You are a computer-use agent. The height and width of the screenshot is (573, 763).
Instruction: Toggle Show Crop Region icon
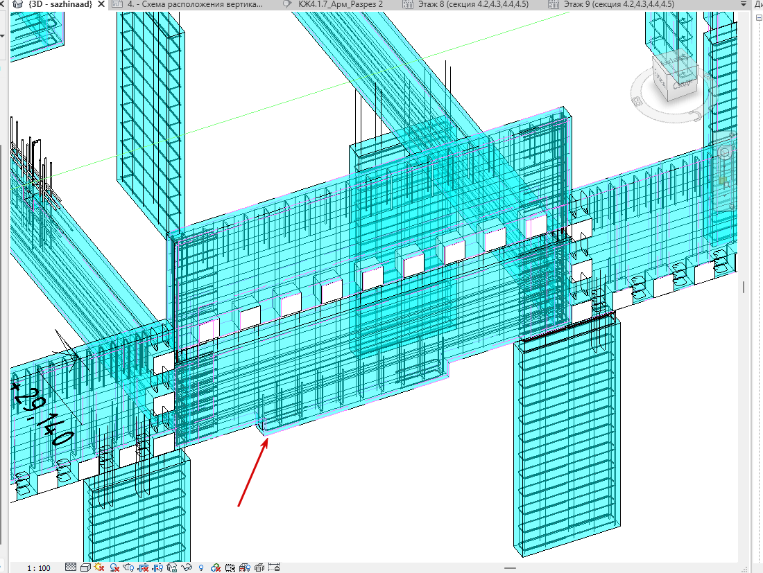[157, 567]
